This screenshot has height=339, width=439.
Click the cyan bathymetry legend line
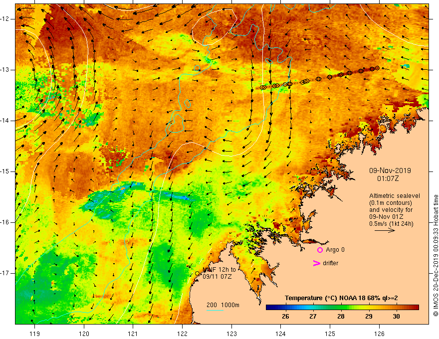coord(215,310)
